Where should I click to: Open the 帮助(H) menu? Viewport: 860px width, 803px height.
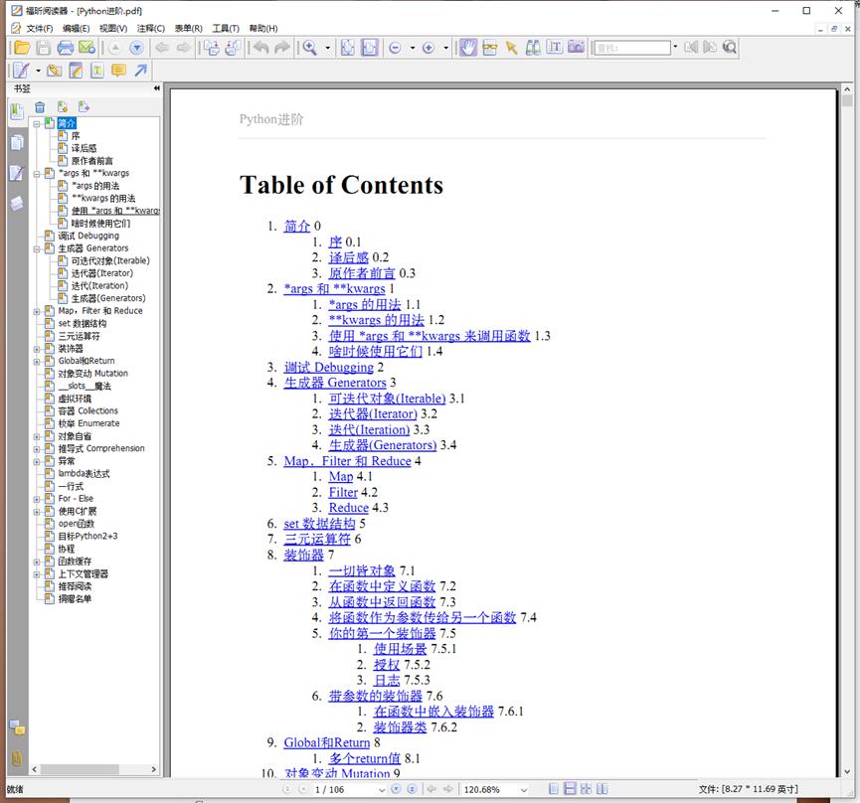click(263, 28)
